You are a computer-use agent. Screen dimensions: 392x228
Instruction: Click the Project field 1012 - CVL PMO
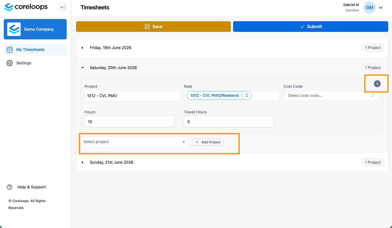[132, 96]
